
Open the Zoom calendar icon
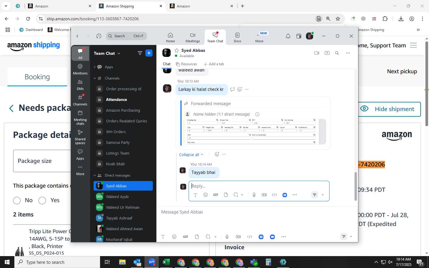click(x=299, y=36)
